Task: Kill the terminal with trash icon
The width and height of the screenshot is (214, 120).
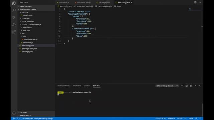Action: pyautogui.click(x=191, y=86)
